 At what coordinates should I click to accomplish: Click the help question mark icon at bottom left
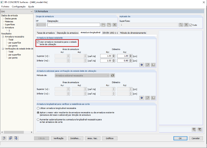pyautogui.click(x=4, y=138)
